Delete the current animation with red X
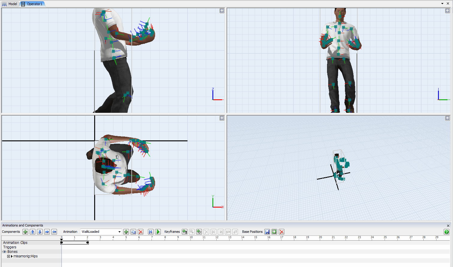This screenshot has height=267, width=453. coord(141,232)
